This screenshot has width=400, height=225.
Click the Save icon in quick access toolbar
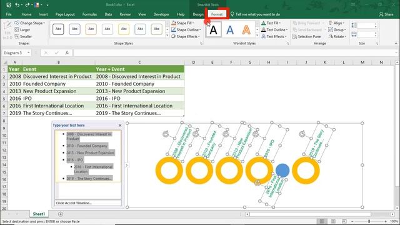(x=9, y=4)
